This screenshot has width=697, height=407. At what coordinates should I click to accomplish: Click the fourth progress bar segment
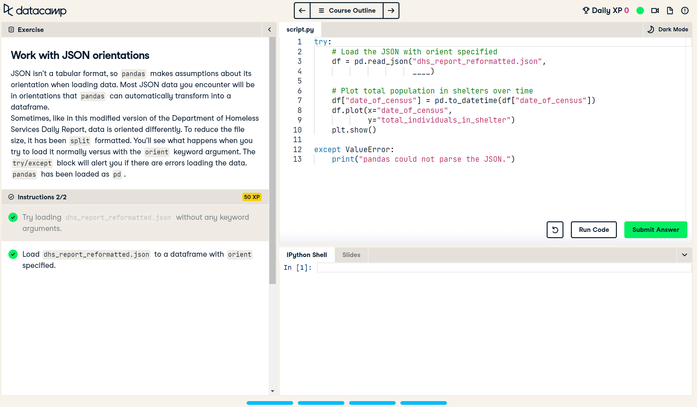coord(424,403)
